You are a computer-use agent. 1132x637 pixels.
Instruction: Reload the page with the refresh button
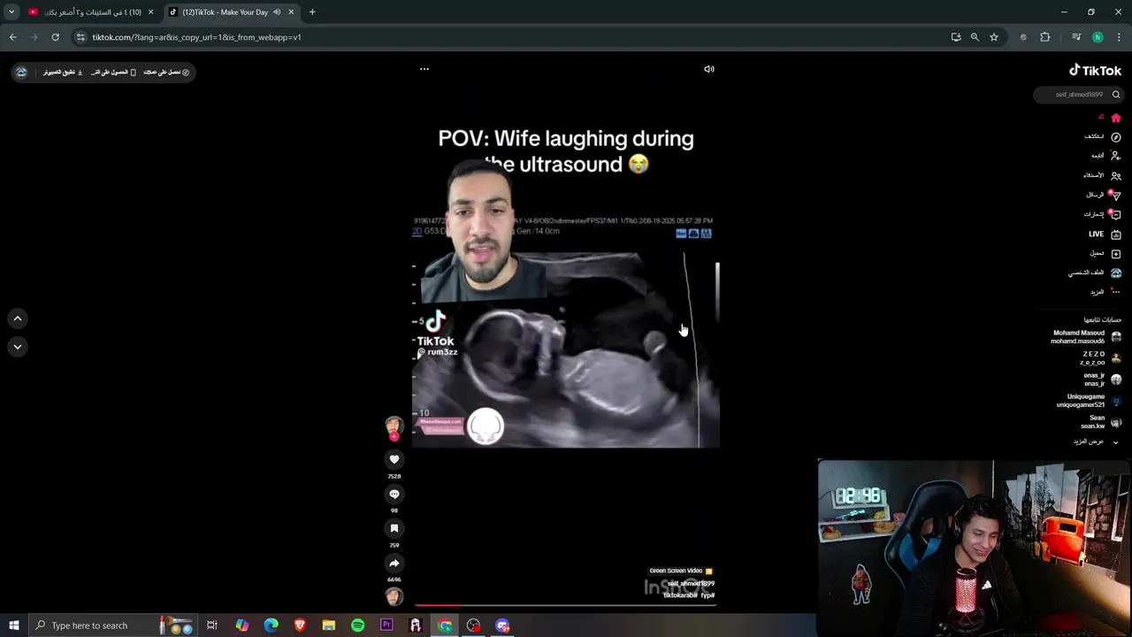click(55, 37)
